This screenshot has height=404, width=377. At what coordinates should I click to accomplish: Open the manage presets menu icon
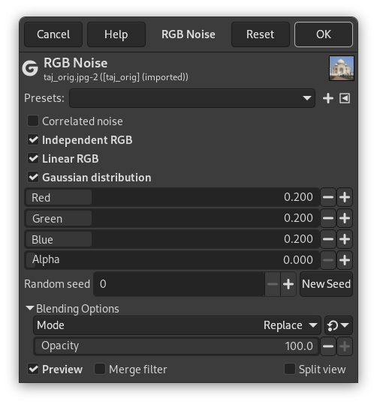click(x=345, y=98)
